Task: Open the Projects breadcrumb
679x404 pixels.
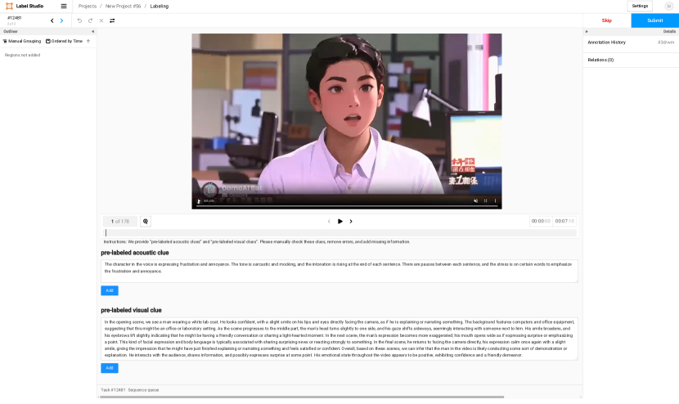Action: (x=88, y=6)
